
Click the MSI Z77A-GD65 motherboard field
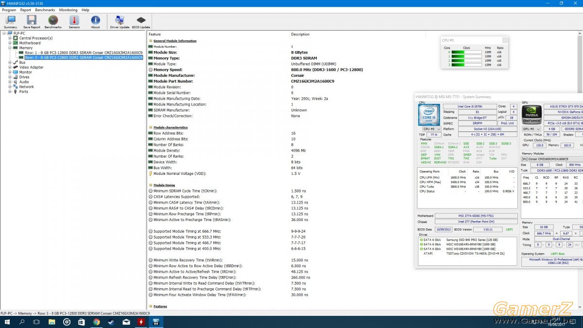[x=476, y=216]
